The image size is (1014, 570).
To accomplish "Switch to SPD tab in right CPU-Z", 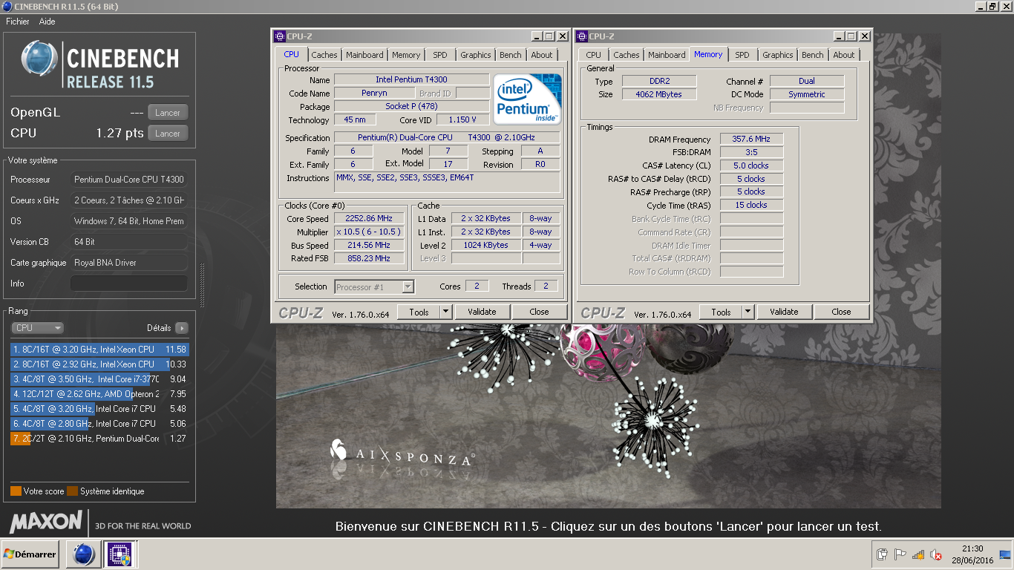I will pyautogui.click(x=742, y=55).
